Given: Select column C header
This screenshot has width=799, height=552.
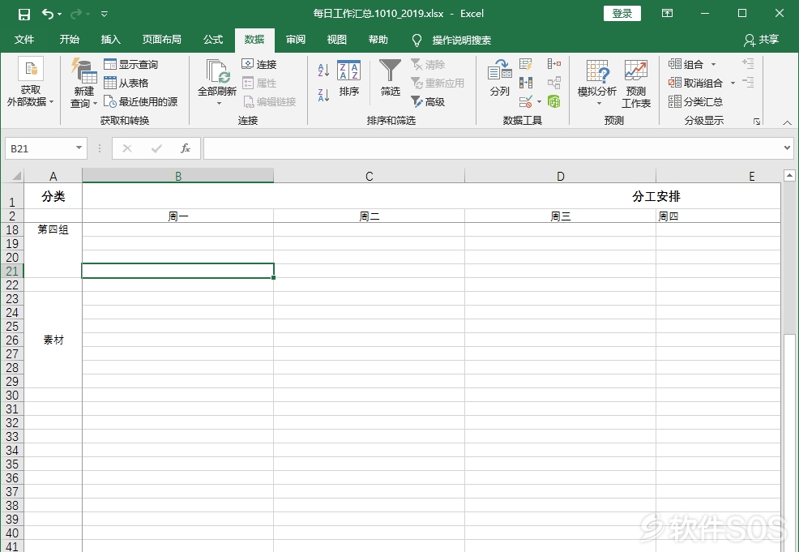Looking at the screenshot, I should click(370, 176).
